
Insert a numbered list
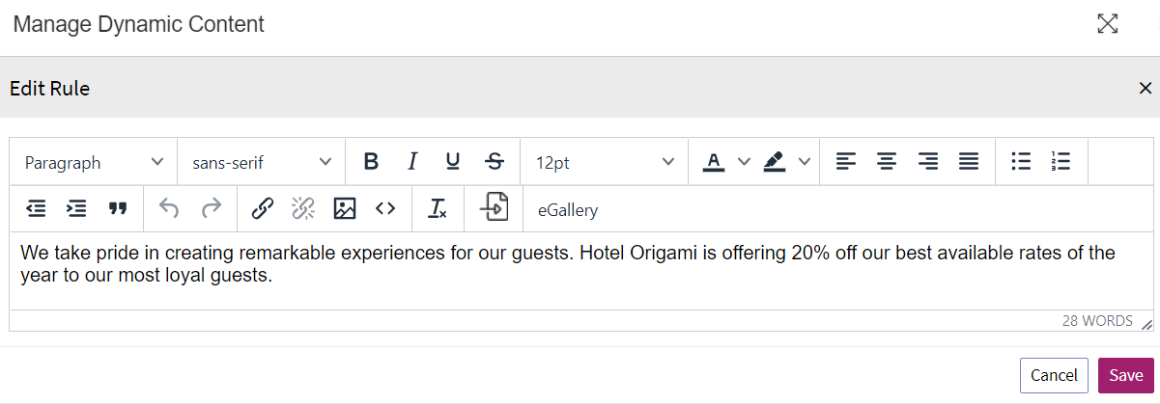[x=1061, y=162]
